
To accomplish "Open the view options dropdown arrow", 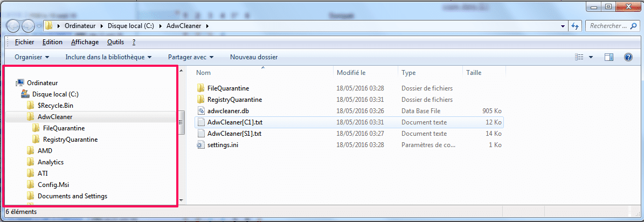I will click(591, 57).
